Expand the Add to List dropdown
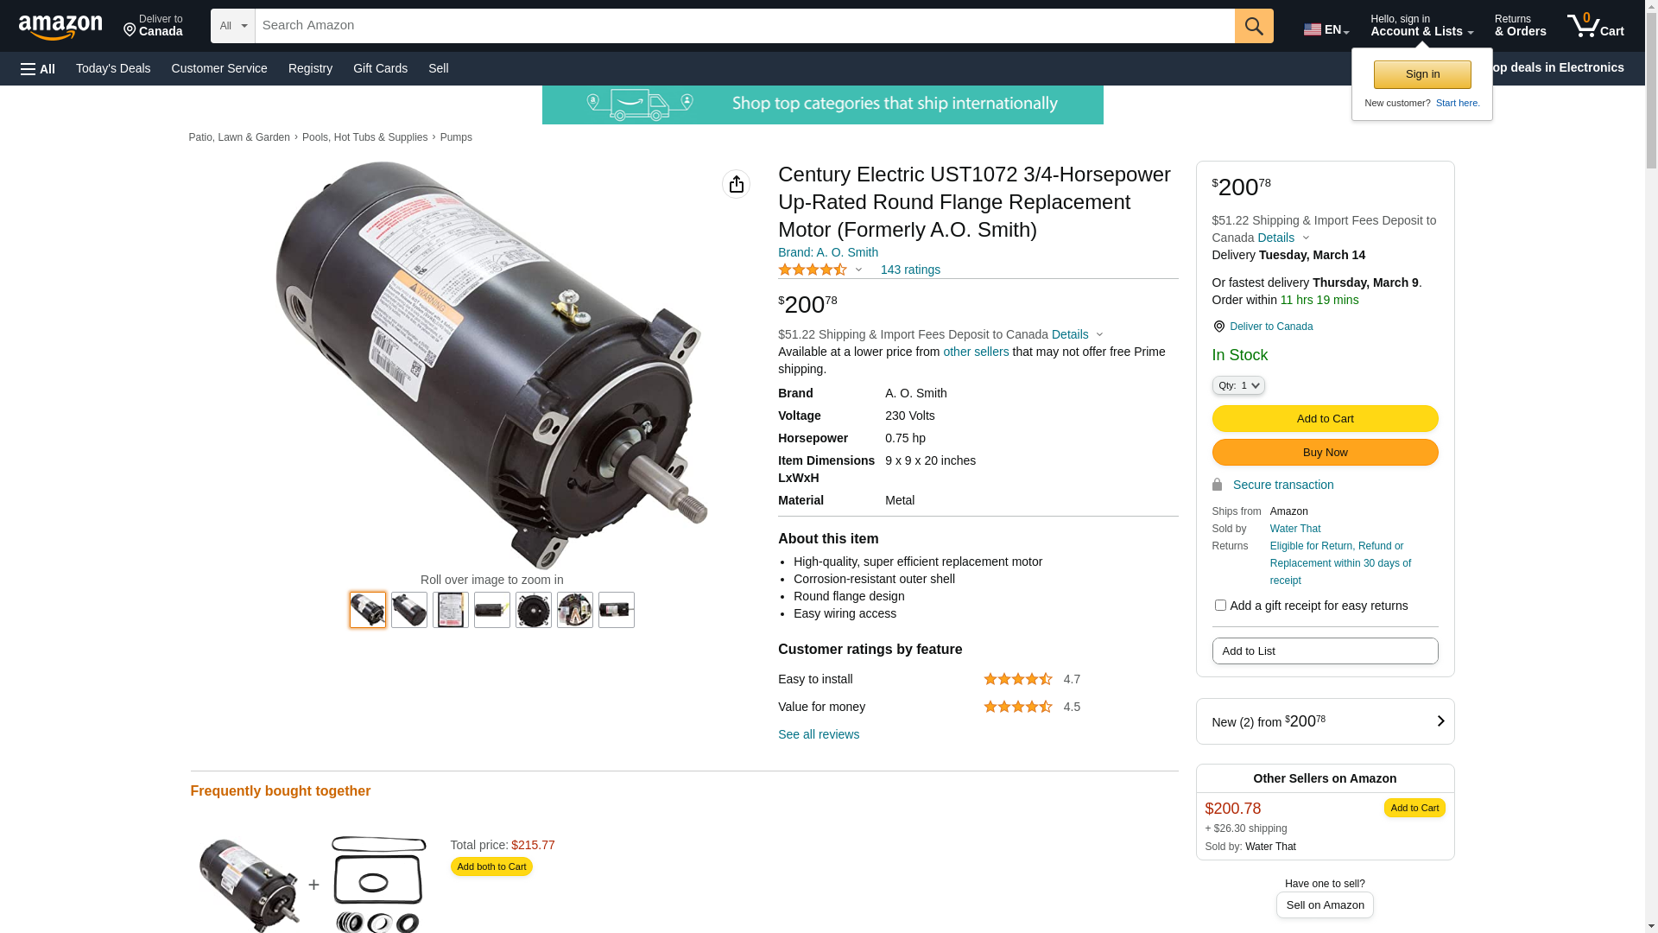Image resolution: width=1658 pixels, height=933 pixels. [x=1325, y=651]
